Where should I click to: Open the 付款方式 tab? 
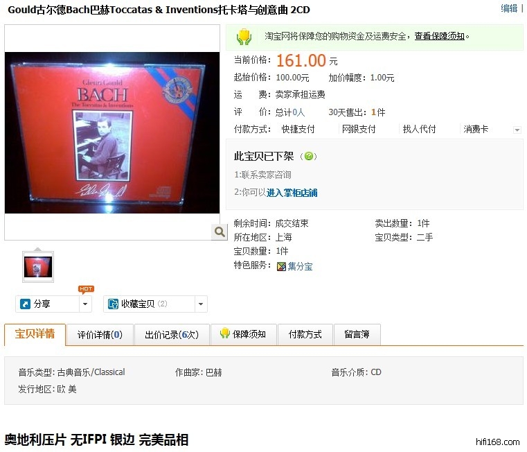tap(305, 335)
